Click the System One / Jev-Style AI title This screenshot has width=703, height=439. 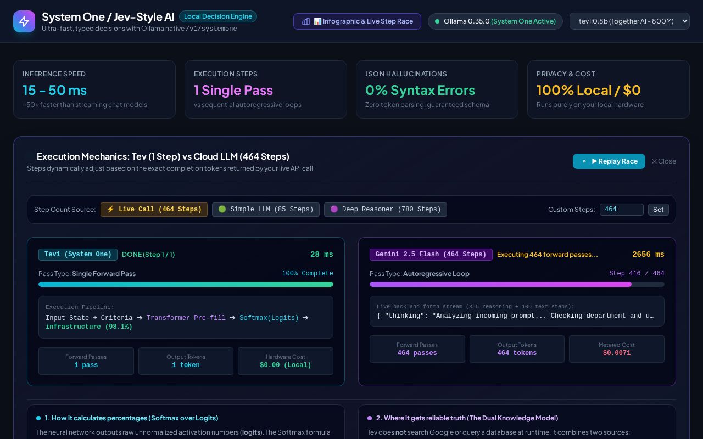[108, 17]
